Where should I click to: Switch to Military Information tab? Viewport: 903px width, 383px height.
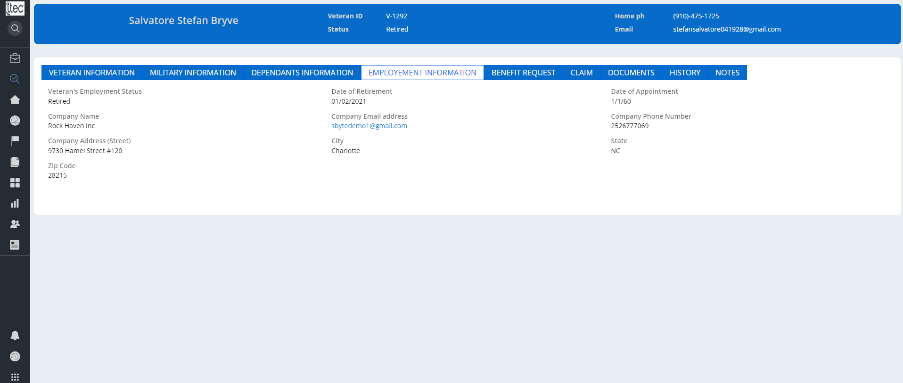[x=193, y=73]
